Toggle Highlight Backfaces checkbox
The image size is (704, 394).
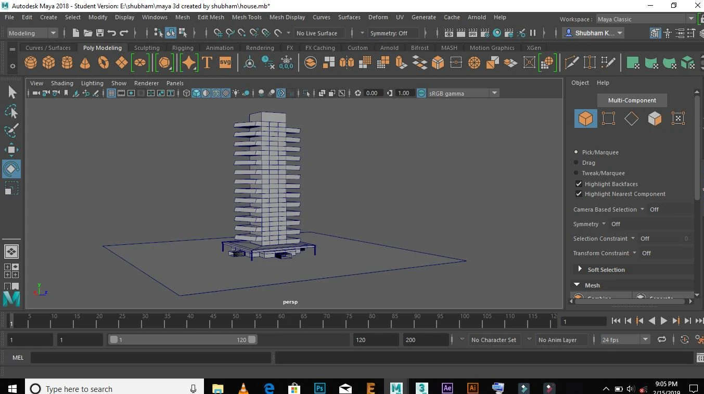pyautogui.click(x=579, y=184)
